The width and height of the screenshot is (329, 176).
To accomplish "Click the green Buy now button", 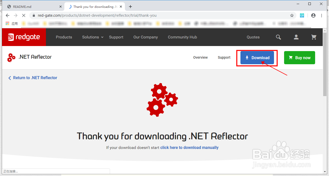I will tap(299, 58).
